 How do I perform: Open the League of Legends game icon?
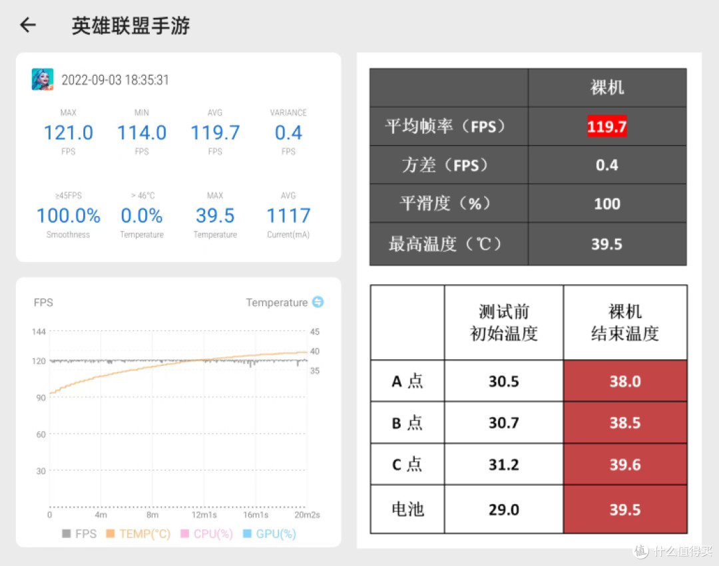(x=43, y=79)
